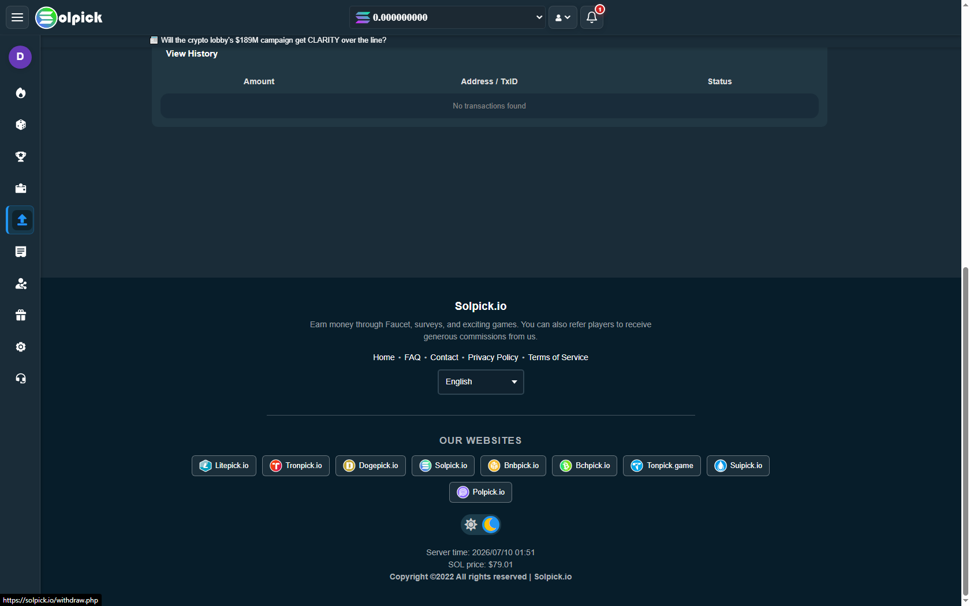The image size is (970, 606).
Task: Open the trophy sidebar icon
Action: coord(21,156)
